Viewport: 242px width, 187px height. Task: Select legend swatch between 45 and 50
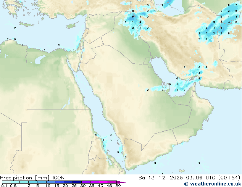coord(112,182)
